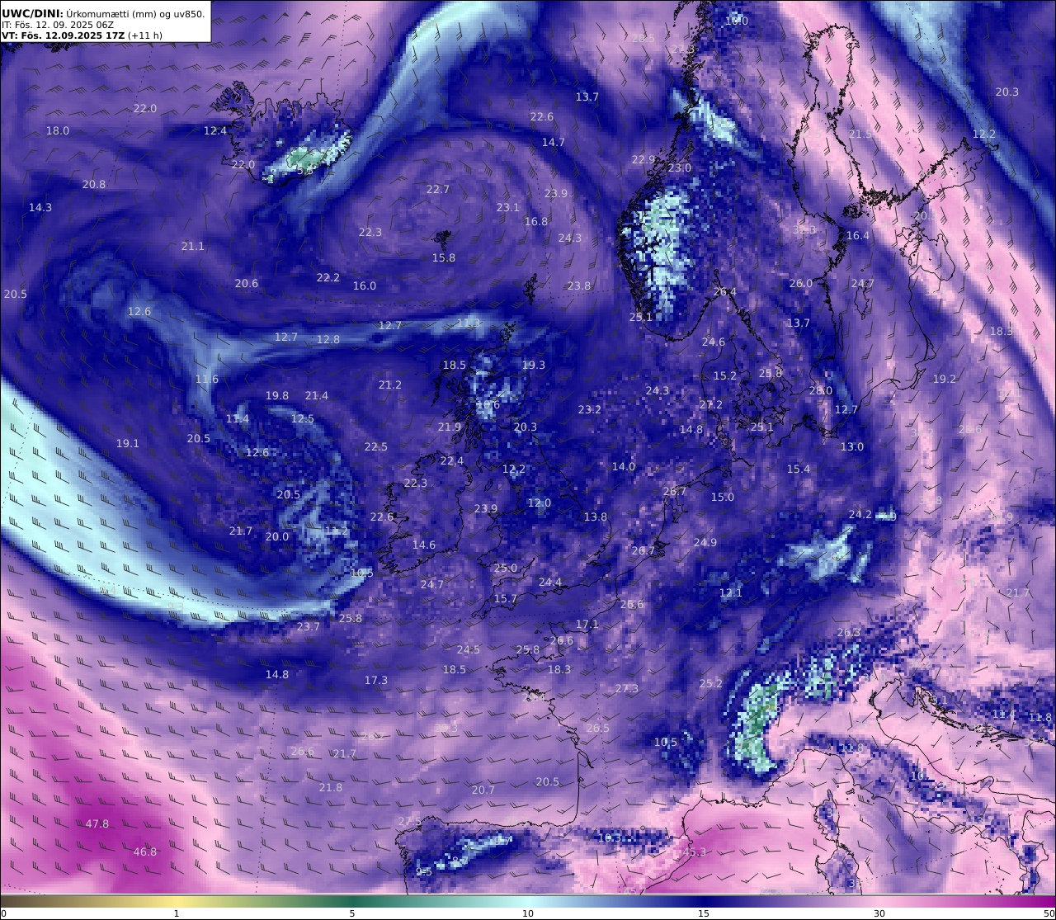This screenshot has height=920, width=1056.
Task: Click the 17.3 map value
Action: [376, 681]
